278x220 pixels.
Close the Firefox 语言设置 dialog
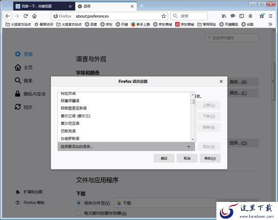coord(221,81)
